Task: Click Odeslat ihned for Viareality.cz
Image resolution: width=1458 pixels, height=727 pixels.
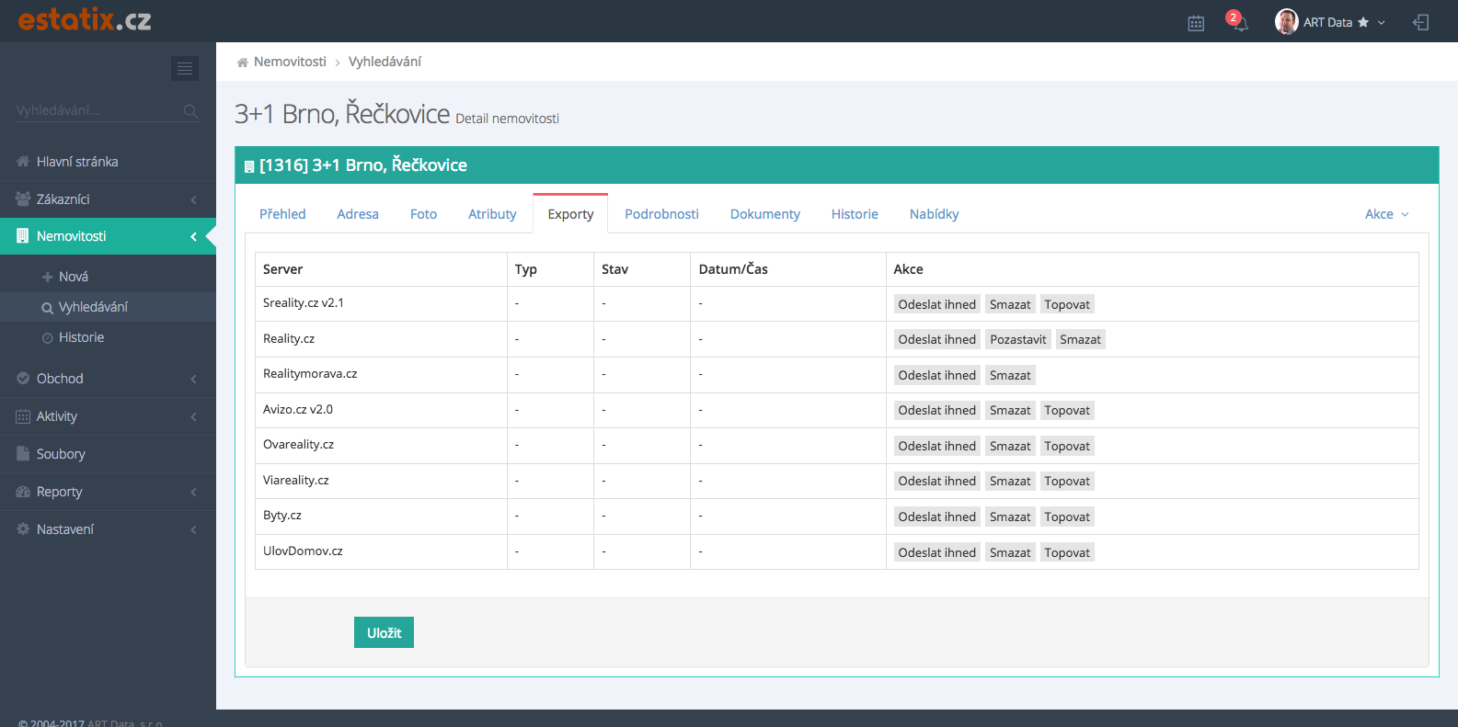Action: [936, 481]
